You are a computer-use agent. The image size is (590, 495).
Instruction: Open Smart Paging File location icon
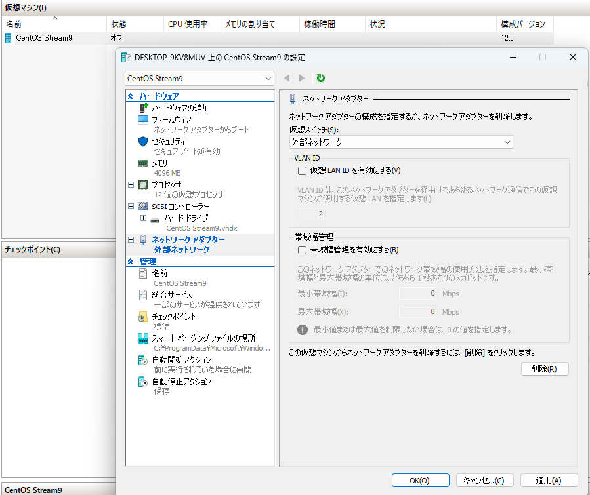[x=143, y=338]
